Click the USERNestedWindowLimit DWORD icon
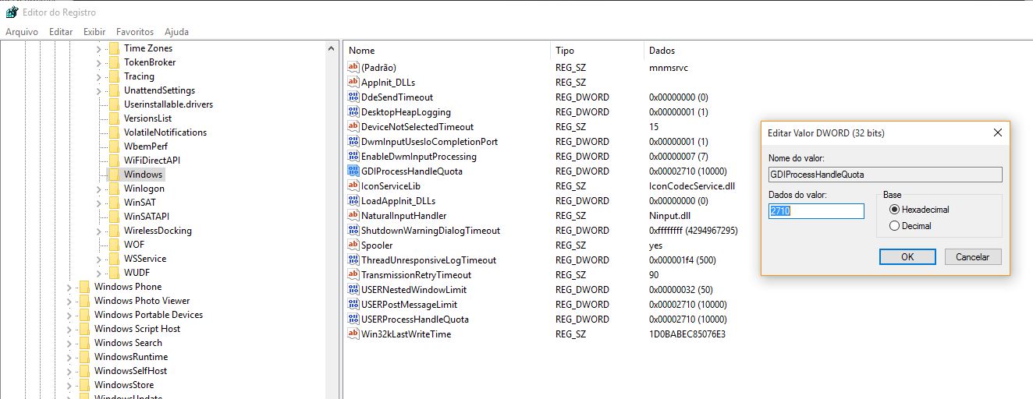1033x399 pixels. [x=353, y=290]
